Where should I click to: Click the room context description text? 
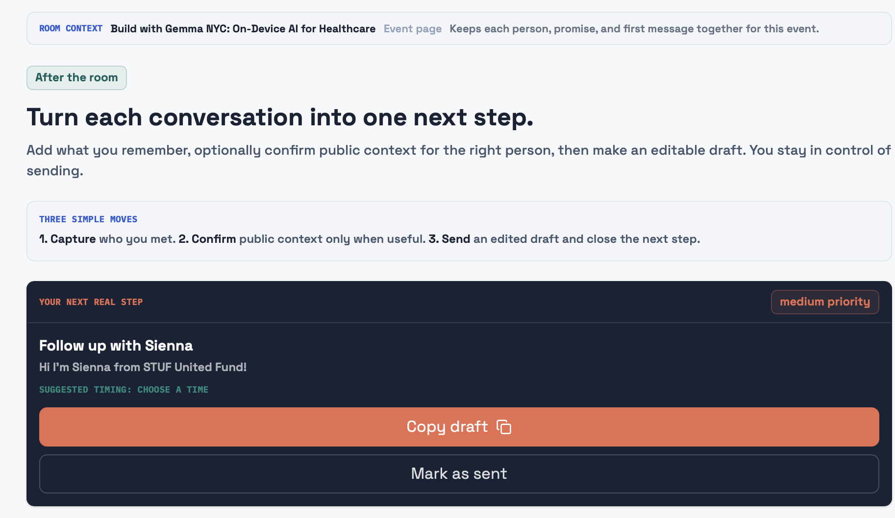(634, 29)
